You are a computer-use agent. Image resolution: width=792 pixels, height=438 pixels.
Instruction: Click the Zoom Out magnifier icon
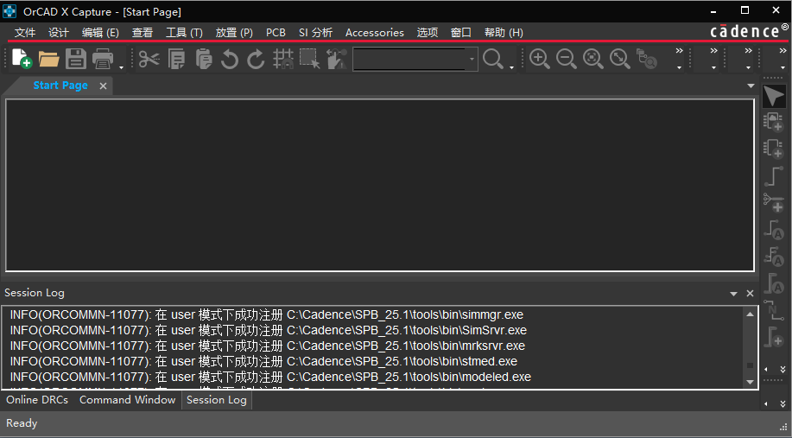pos(567,59)
